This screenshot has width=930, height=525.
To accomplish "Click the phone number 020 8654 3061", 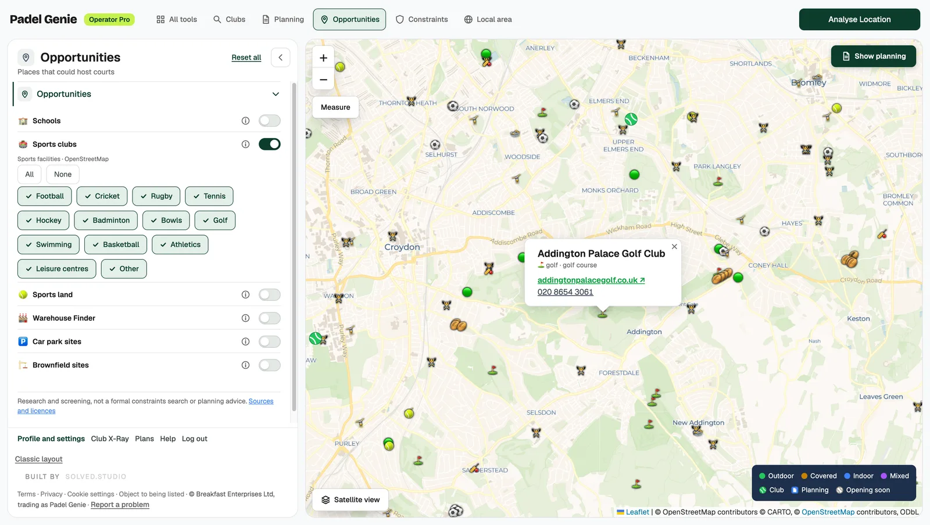I will pyautogui.click(x=566, y=292).
